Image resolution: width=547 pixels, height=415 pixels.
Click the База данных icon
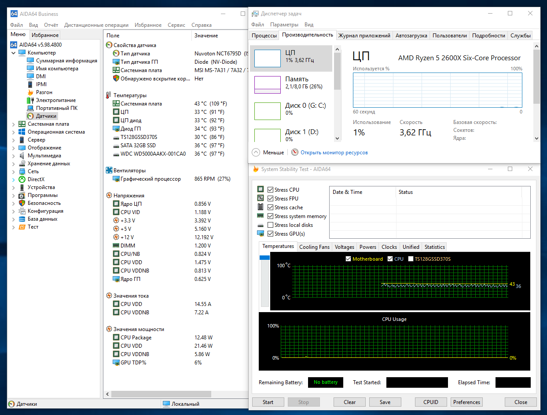[22, 219]
